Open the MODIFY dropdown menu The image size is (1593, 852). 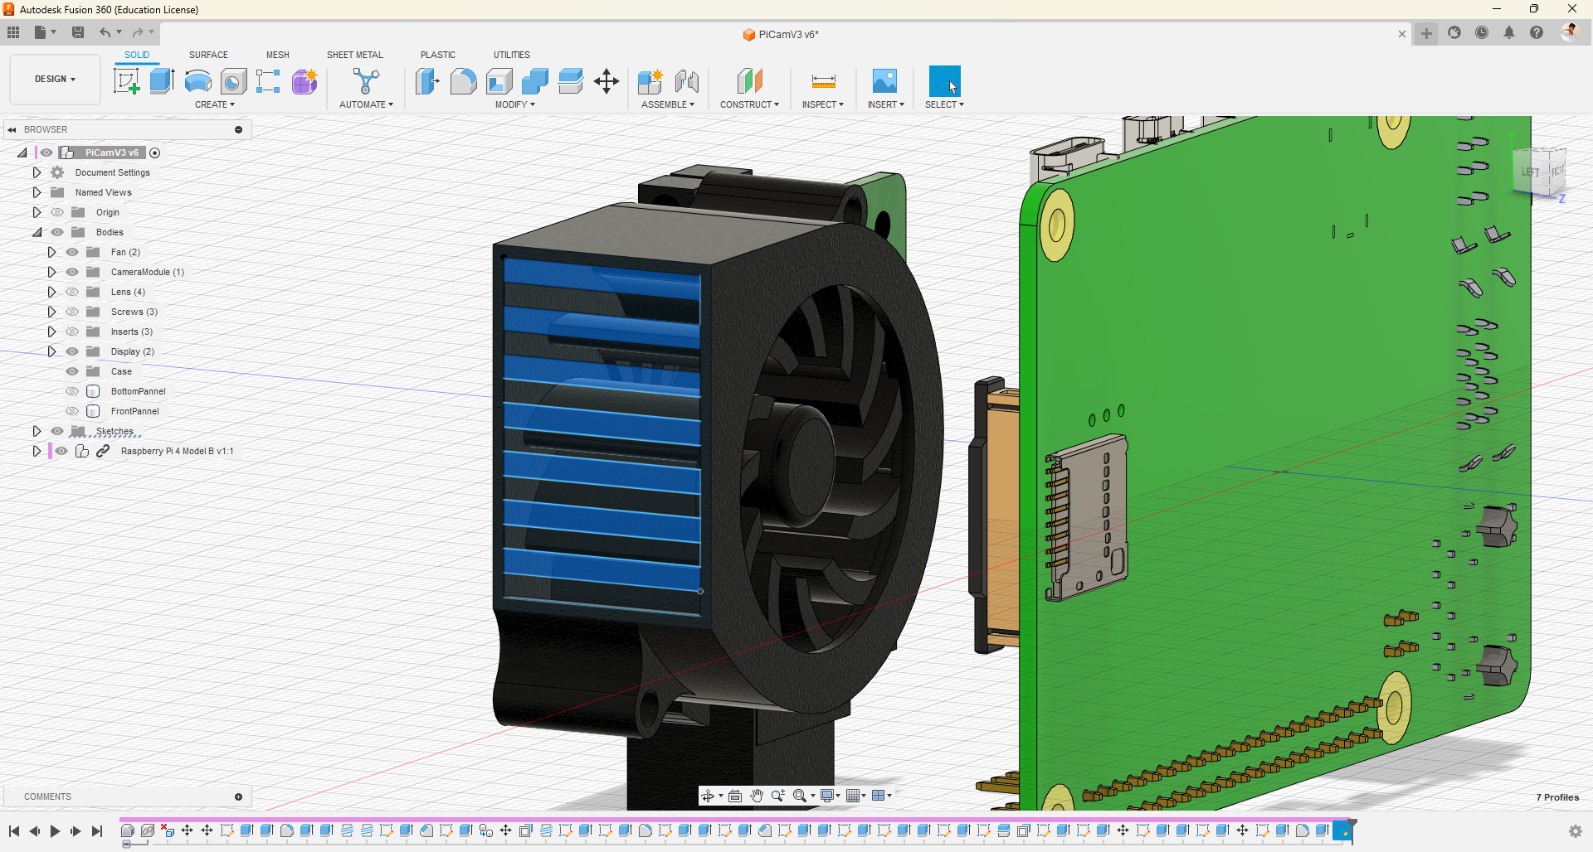pos(515,104)
